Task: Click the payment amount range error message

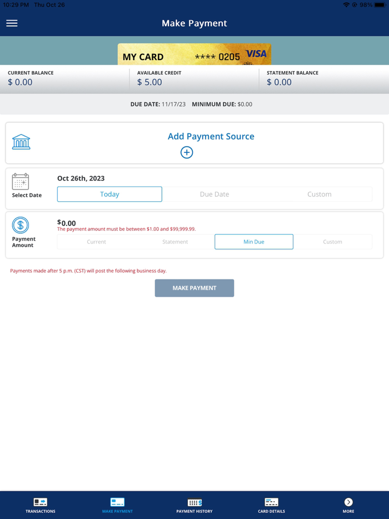Action: pyautogui.click(x=127, y=229)
